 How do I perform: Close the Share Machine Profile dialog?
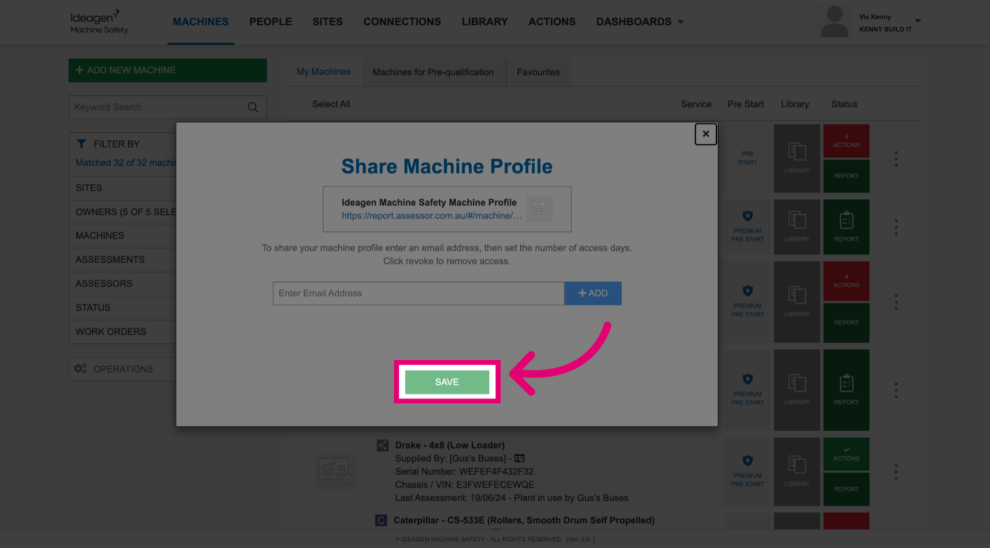705,134
